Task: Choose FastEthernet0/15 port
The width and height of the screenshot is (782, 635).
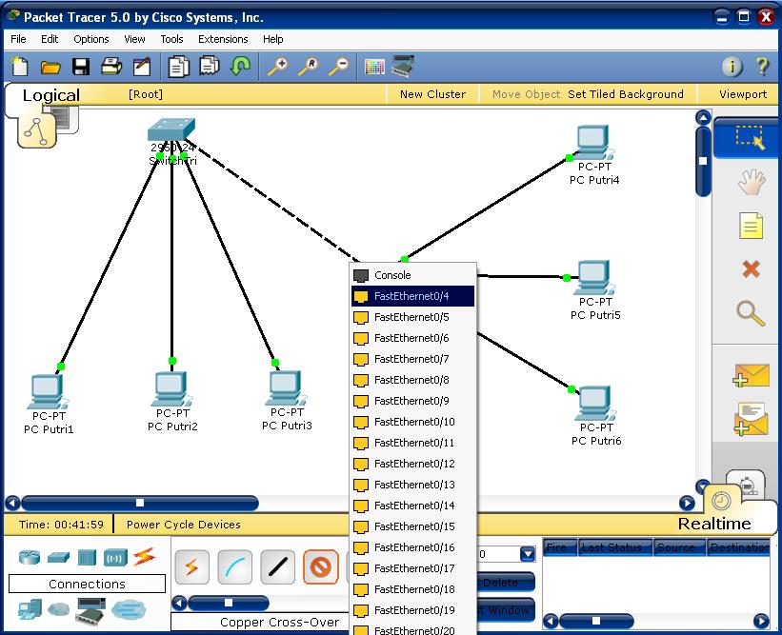Action: click(413, 526)
